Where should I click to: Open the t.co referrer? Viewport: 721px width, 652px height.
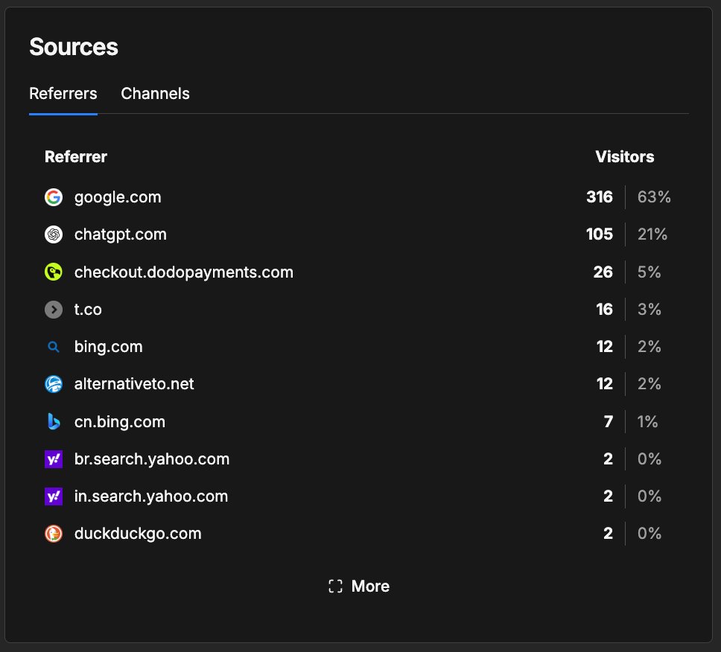pyautogui.click(x=88, y=310)
